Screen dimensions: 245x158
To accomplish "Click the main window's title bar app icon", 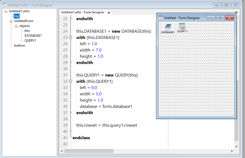I will [x=5, y=5].
